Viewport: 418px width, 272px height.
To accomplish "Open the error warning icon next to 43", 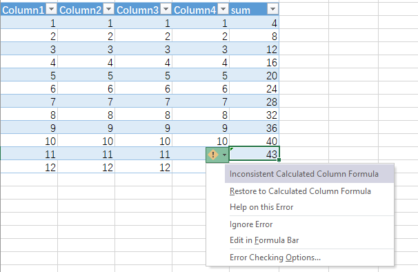I will pyautogui.click(x=213, y=155).
